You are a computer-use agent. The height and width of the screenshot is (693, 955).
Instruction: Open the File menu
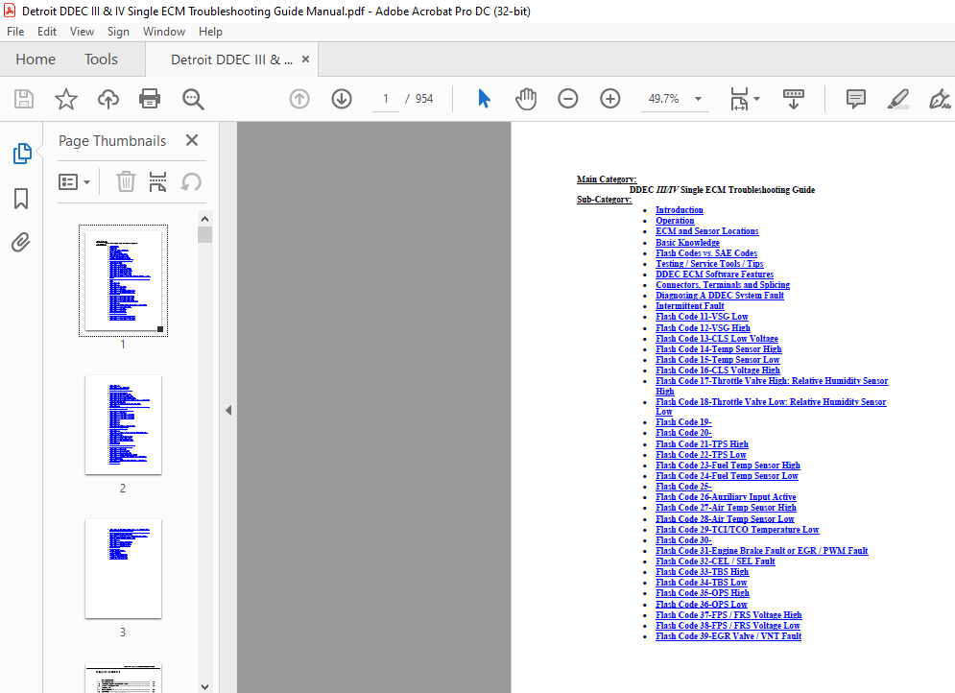pos(15,32)
